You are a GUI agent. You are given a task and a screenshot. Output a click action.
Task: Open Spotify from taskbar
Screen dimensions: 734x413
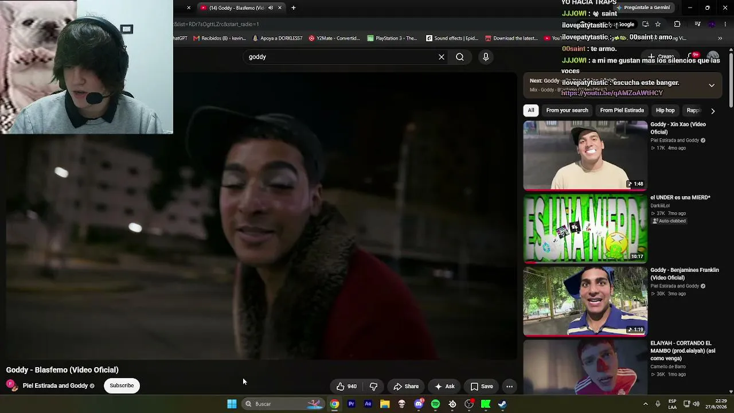coord(435,404)
